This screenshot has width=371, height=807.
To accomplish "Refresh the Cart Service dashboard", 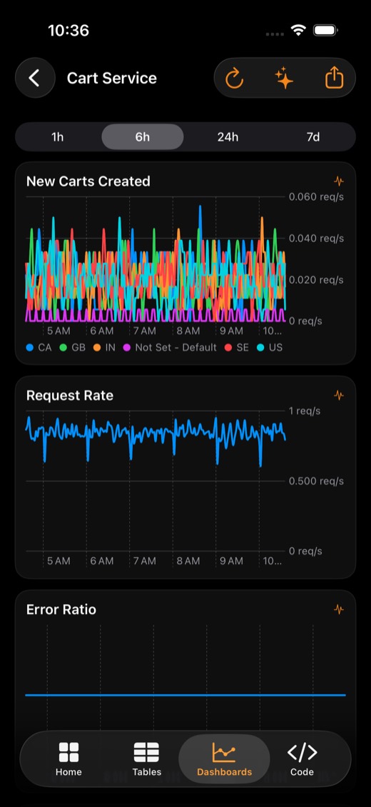I will [x=234, y=79].
